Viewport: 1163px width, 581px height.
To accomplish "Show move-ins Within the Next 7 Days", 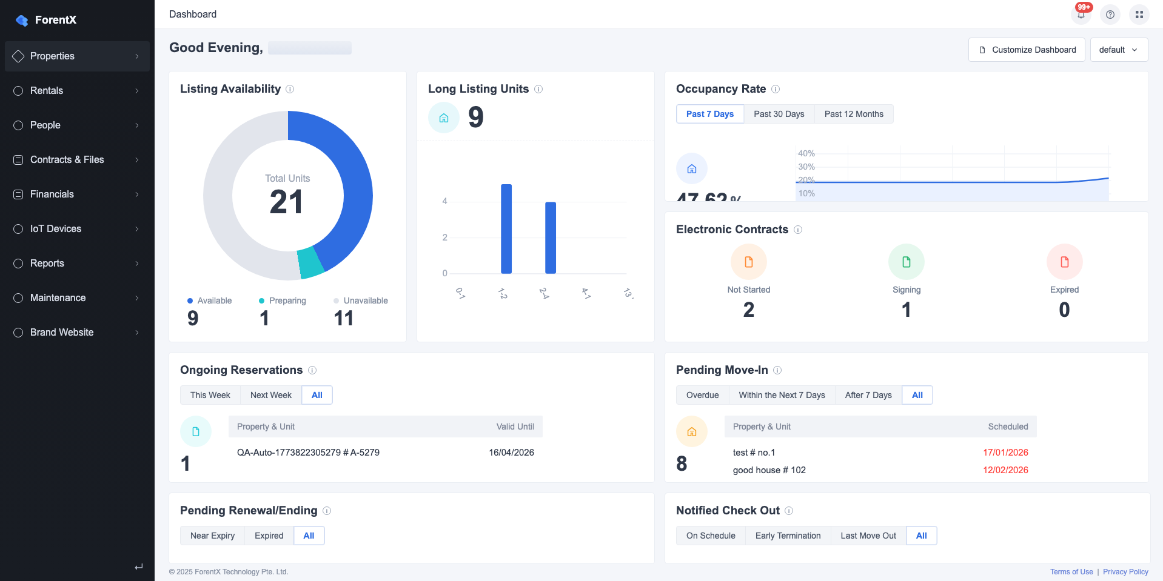I will point(782,396).
